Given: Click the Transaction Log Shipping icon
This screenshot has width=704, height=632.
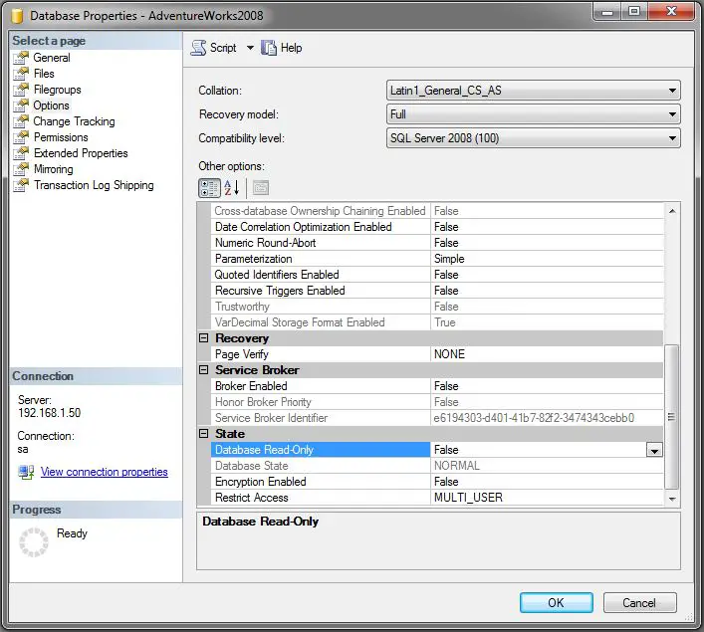Looking at the screenshot, I should pyautogui.click(x=21, y=185).
